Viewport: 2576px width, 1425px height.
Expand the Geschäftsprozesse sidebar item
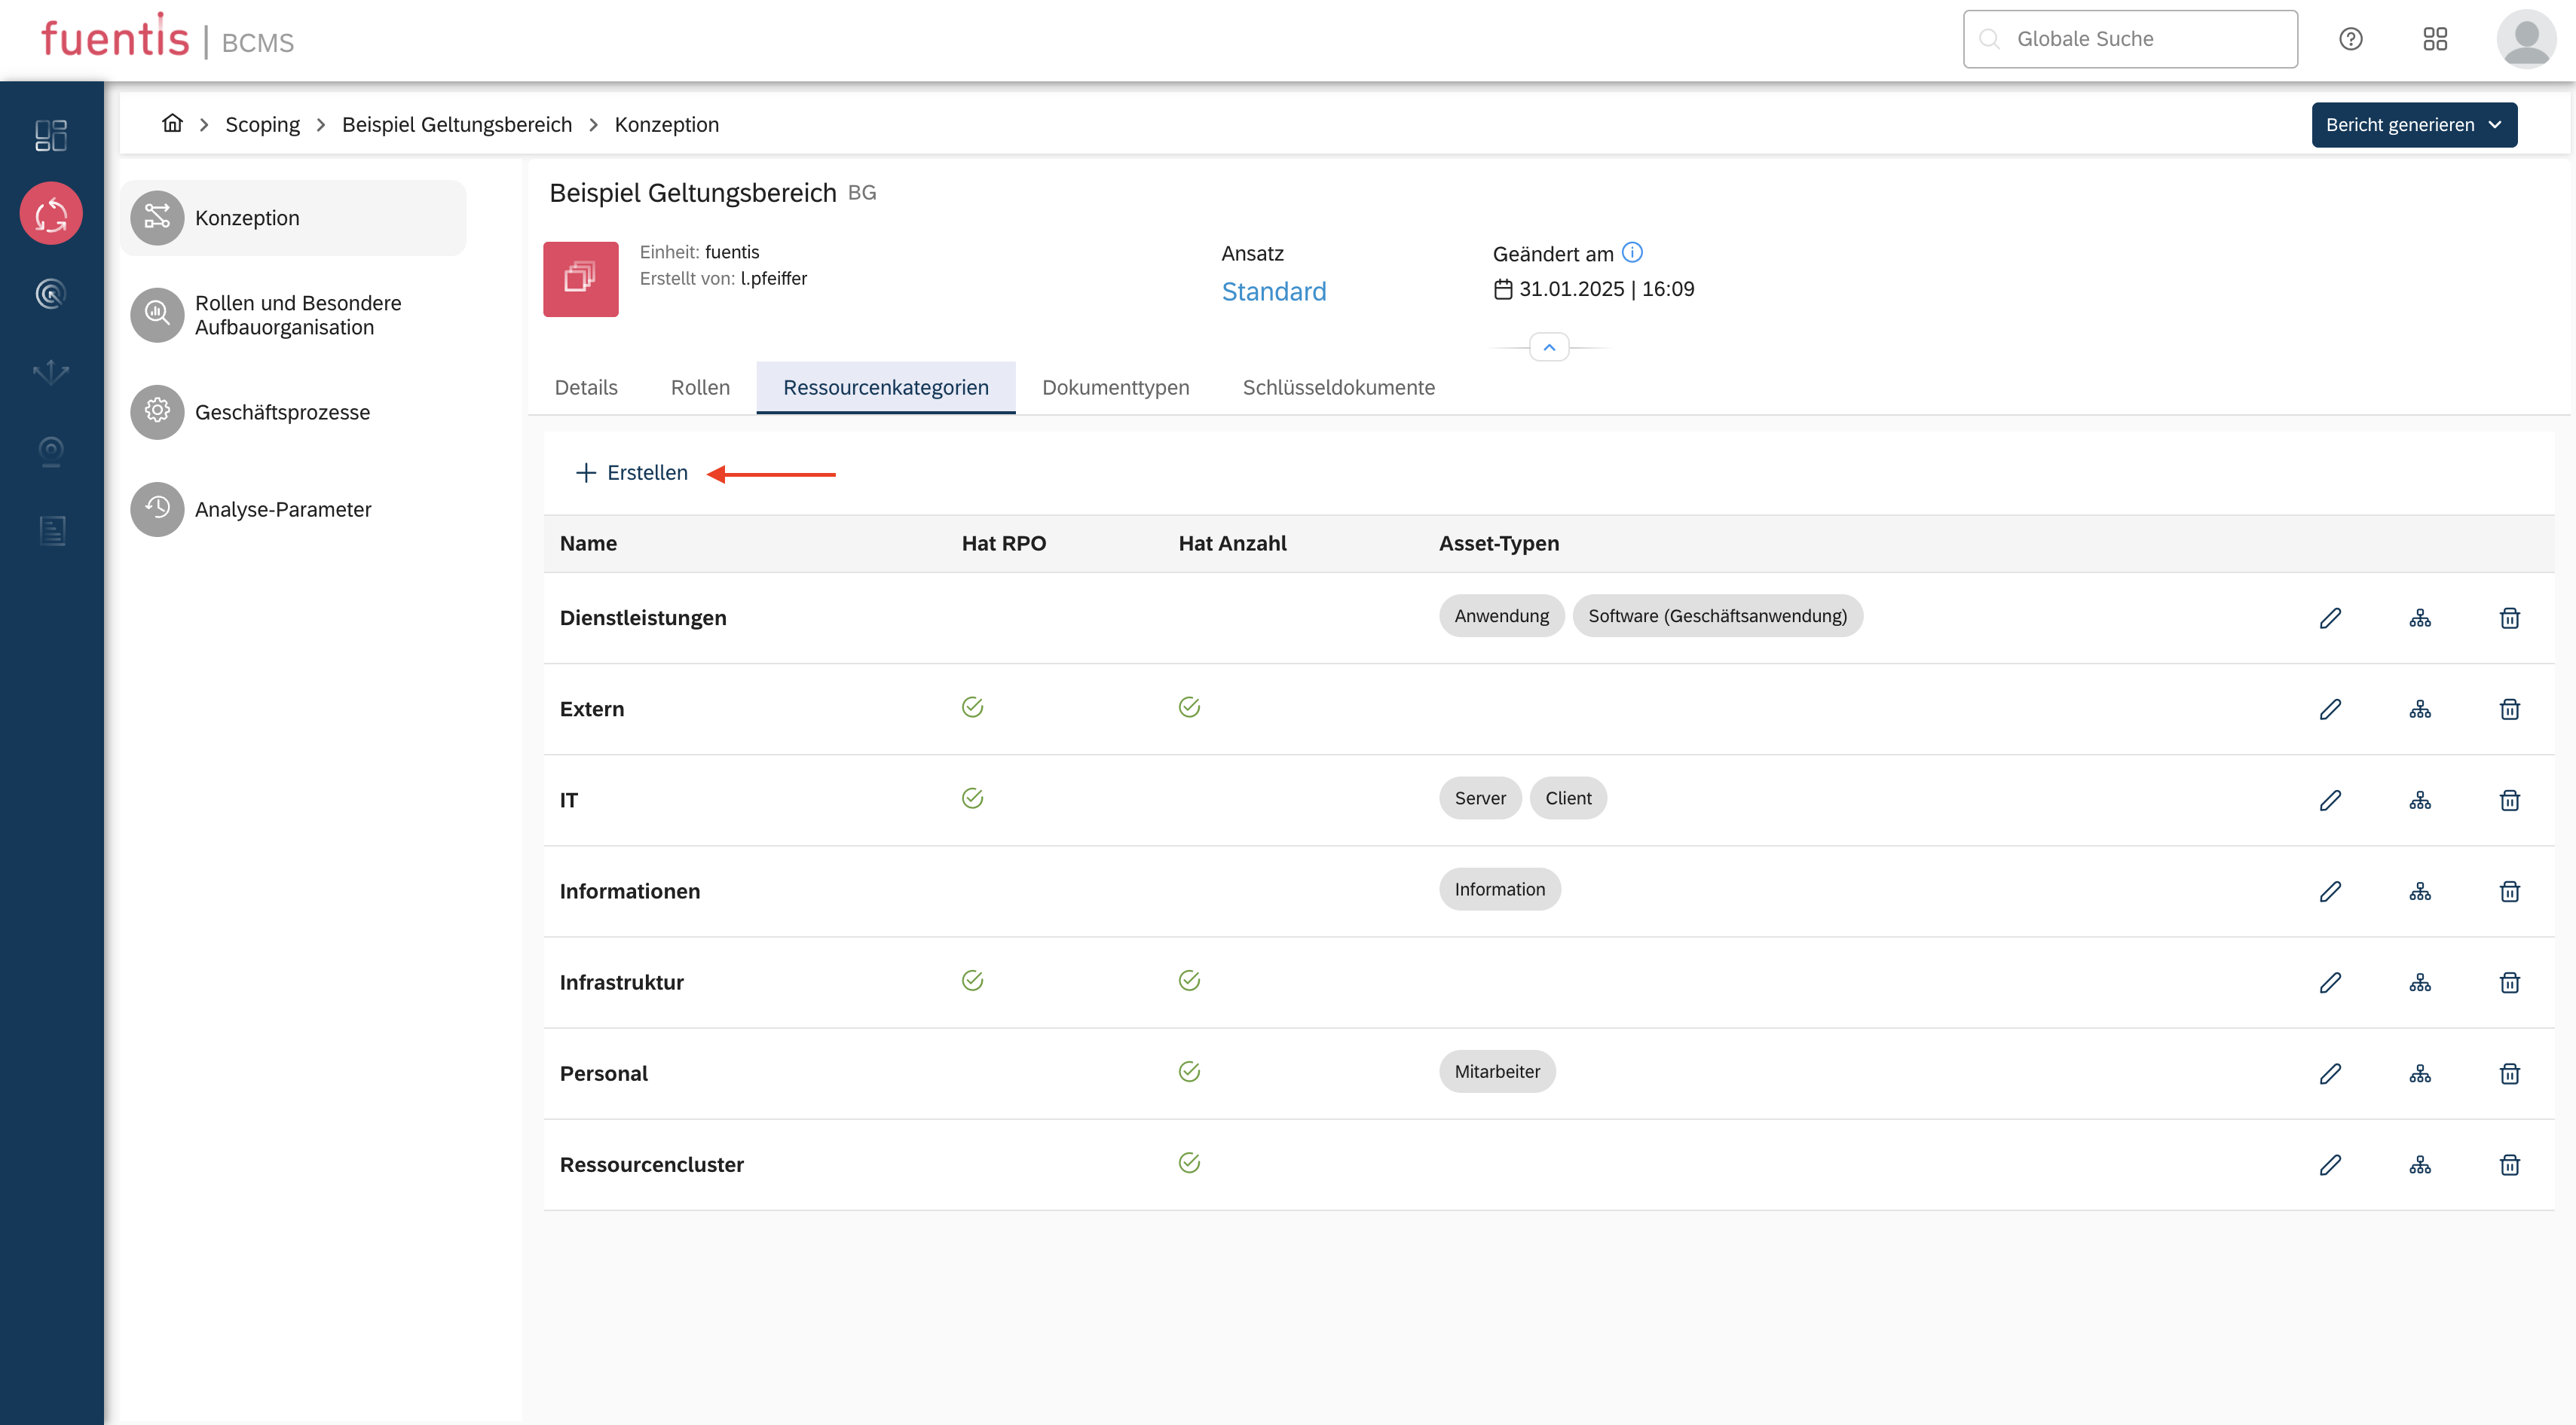point(281,412)
